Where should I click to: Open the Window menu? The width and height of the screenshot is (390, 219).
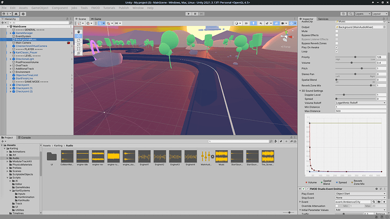(x=138, y=8)
